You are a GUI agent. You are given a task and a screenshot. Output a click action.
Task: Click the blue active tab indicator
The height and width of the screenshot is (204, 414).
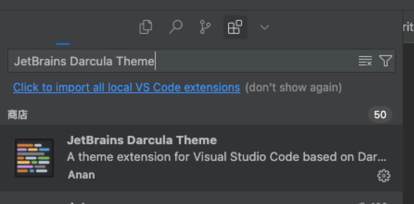click(63, 44)
